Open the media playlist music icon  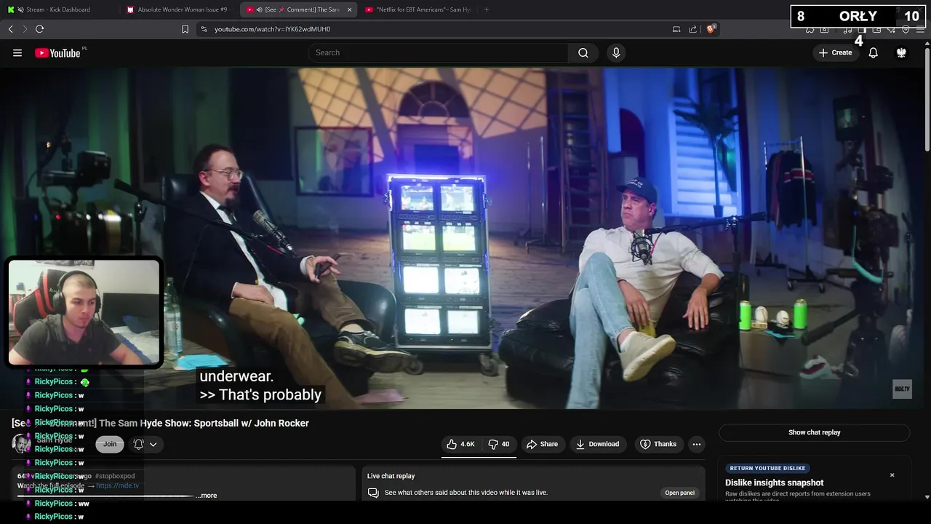pos(847,29)
